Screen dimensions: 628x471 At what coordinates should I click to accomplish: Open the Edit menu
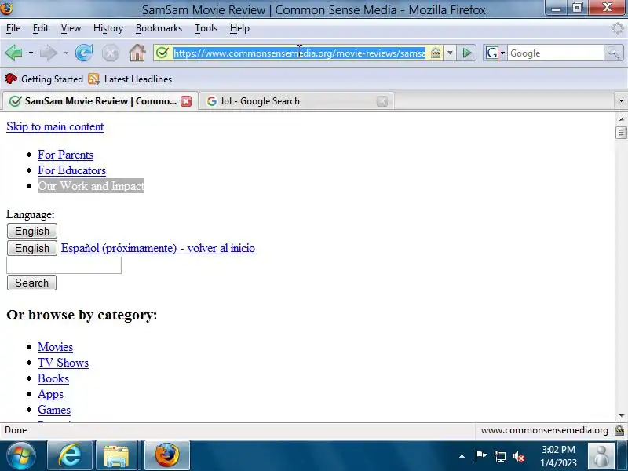coord(41,28)
